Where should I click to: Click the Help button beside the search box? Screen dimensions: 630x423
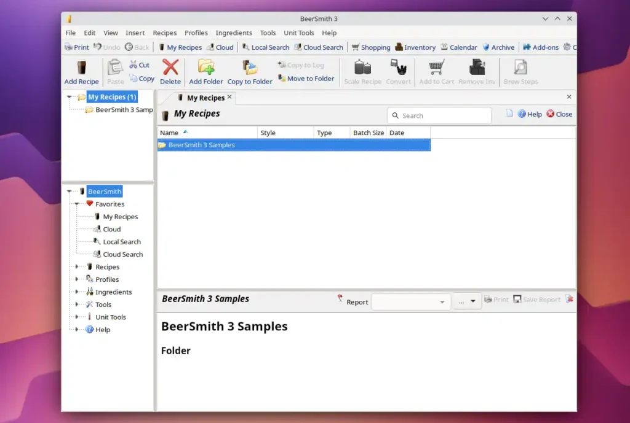(530, 114)
